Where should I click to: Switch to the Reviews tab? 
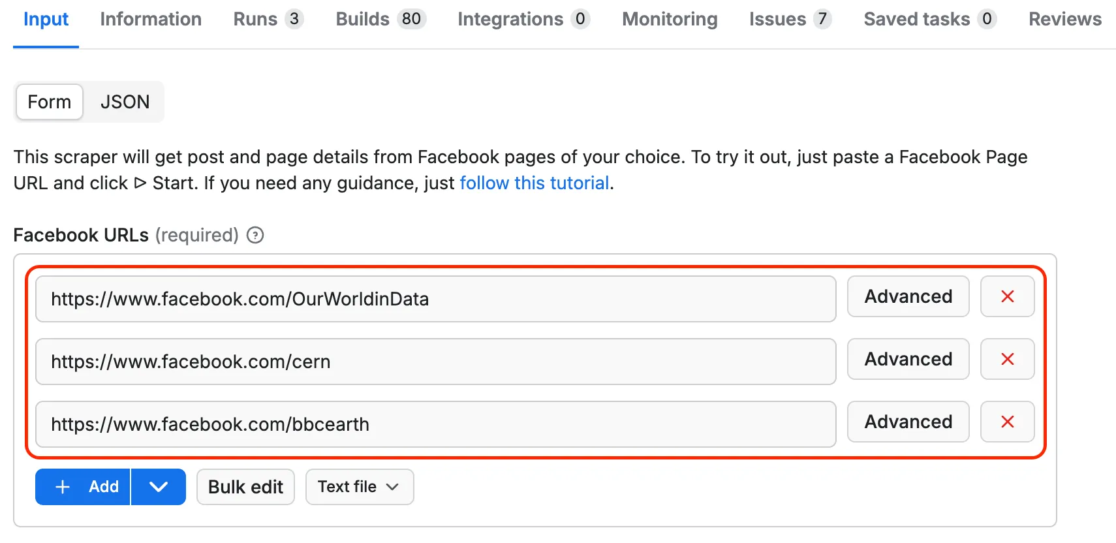point(1064,19)
